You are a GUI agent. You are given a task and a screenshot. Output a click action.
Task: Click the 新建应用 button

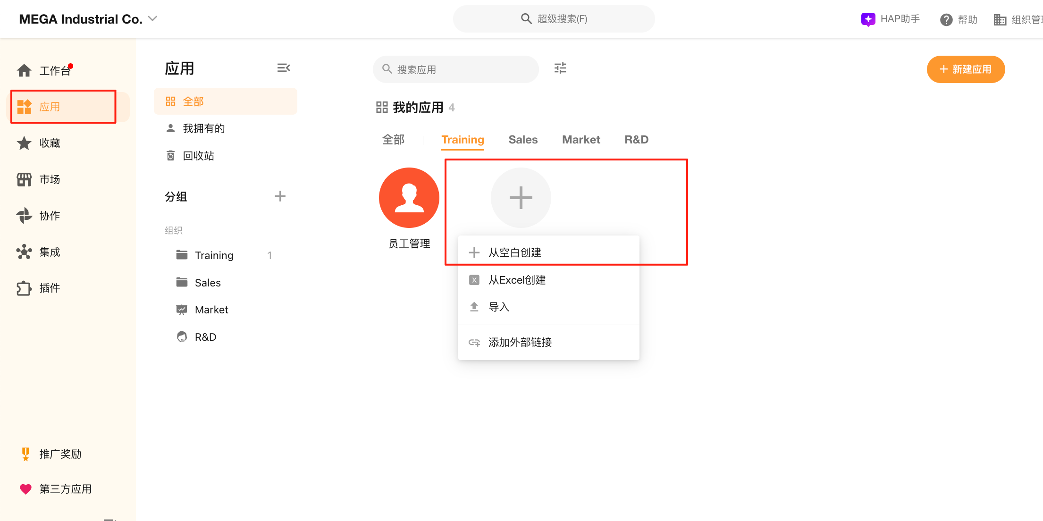966,69
